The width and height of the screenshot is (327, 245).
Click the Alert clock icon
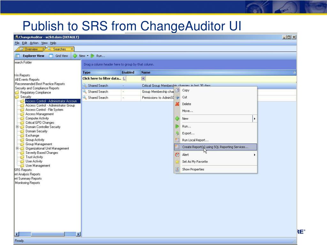[x=177, y=155]
